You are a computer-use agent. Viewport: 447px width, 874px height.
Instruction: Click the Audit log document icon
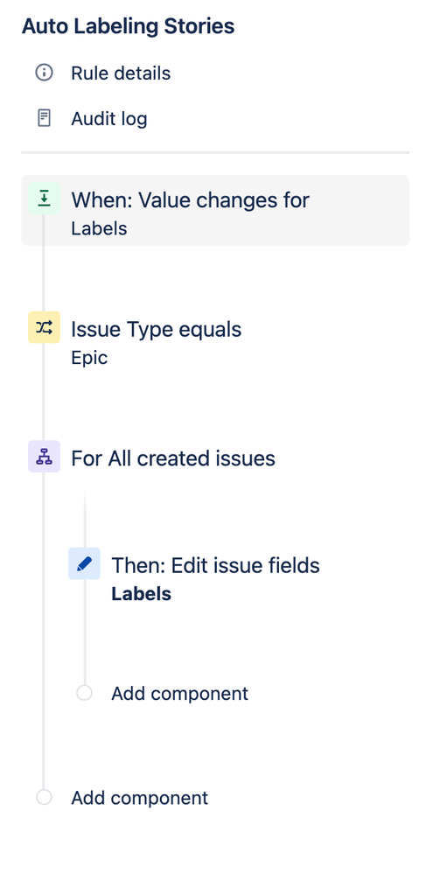point(44,118)
